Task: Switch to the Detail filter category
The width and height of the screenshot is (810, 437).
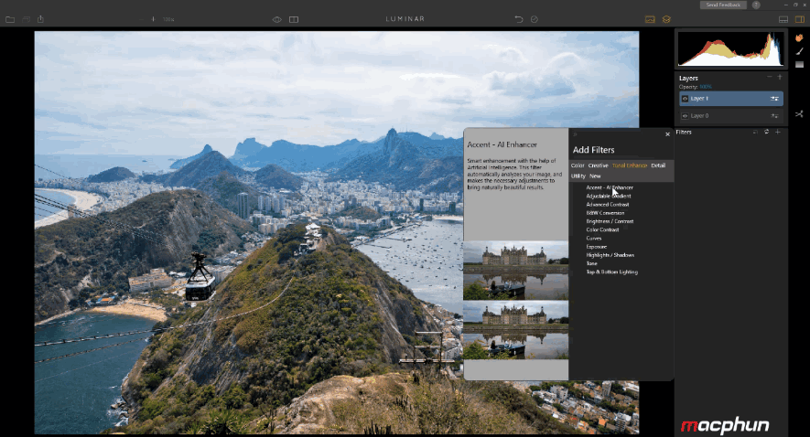Action: click(x=658, y=165)
